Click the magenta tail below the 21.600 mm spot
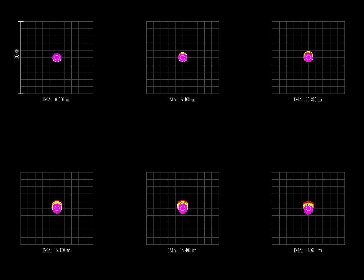 click(x=308, y=213)
